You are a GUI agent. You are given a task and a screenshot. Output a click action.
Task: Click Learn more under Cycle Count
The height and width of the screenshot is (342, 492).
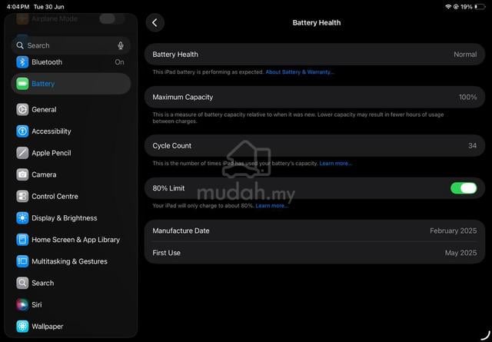(335, 163)
